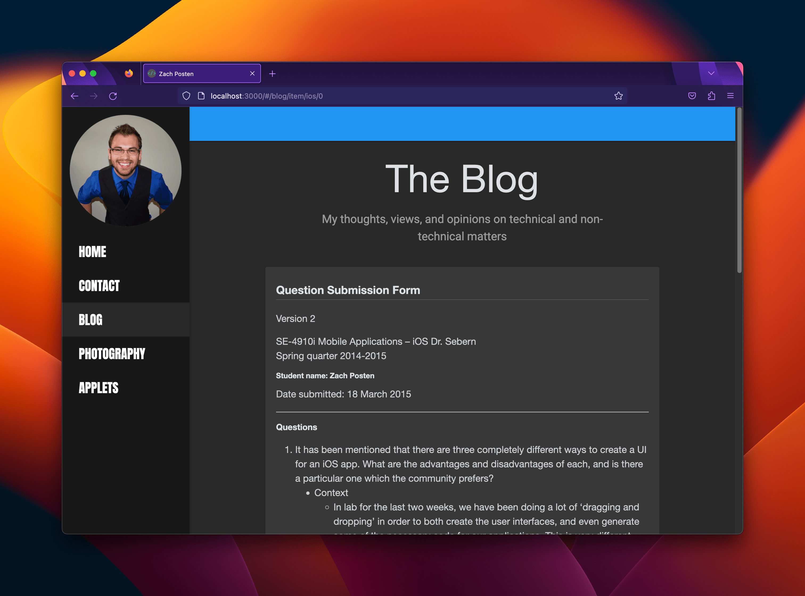Open the shield tracking protection icon
The image size is (805, 596).
pyautogui.click(x=186, y=96)
